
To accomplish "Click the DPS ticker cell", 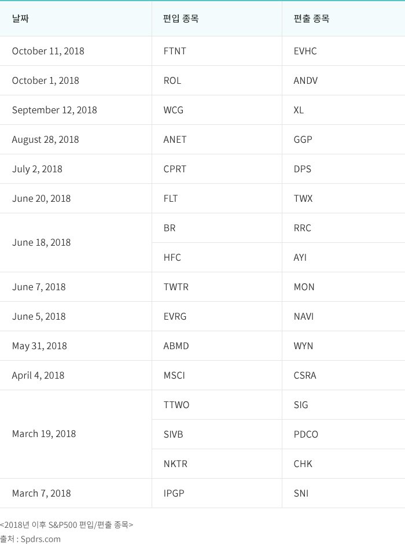I will pos(302,169).
